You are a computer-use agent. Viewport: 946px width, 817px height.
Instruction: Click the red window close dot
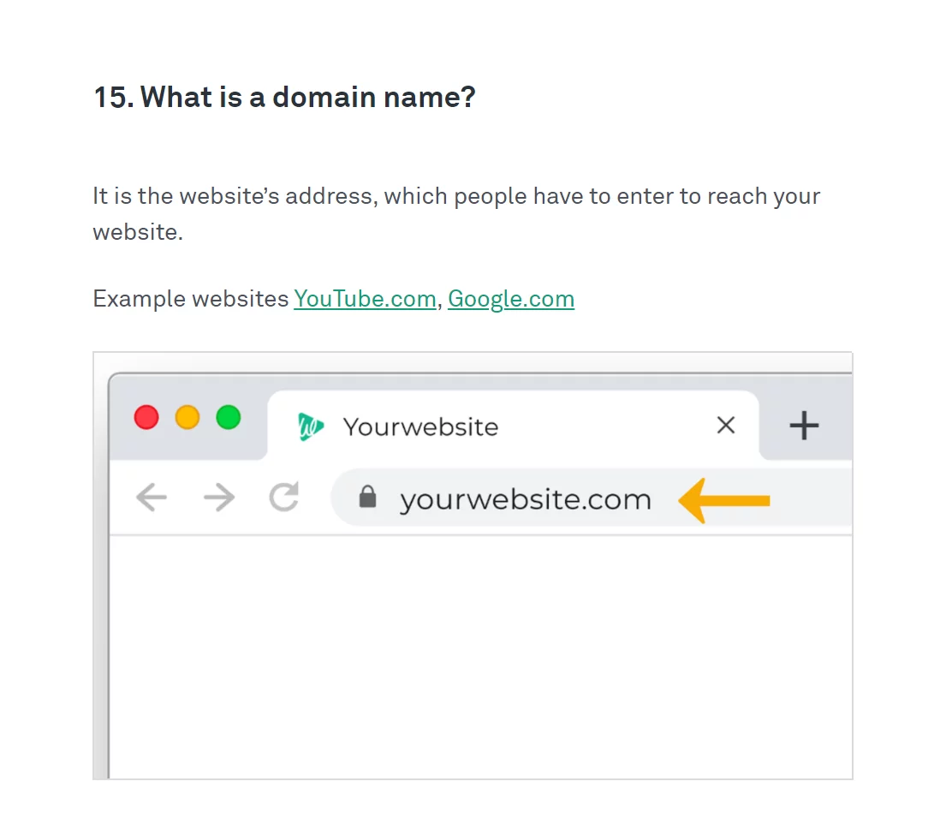coord(146,418)
